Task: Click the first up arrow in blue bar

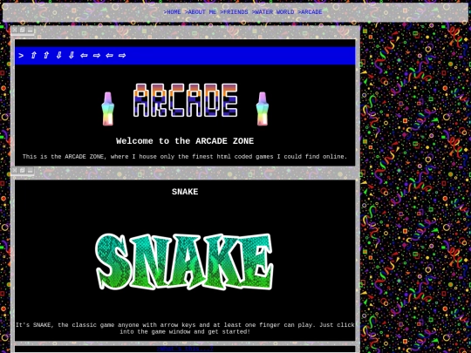Action: pos(34,56)
